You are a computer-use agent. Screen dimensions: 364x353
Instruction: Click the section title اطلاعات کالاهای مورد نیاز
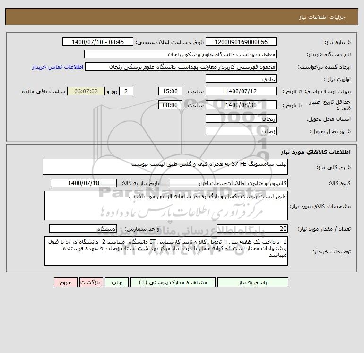pyautogui.click(x=316, y=152)
